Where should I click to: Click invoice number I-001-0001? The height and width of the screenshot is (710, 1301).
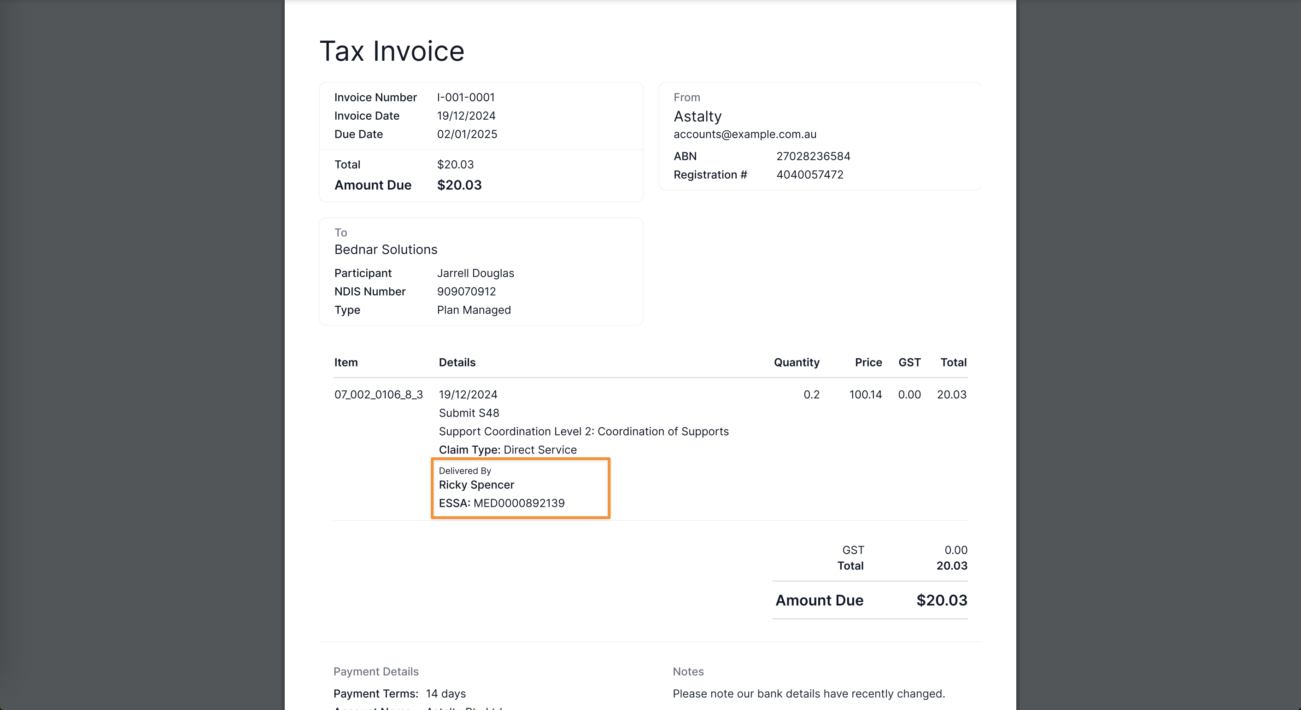pyautogui.click(x=466, y=98)
